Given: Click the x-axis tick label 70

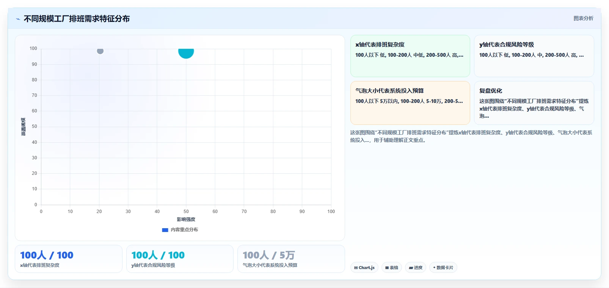Looking at the screenshot, I should pos(244,212).
